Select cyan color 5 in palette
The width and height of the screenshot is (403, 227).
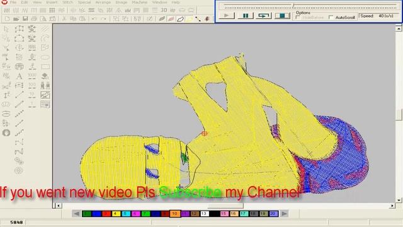click(x=126, y=214)
